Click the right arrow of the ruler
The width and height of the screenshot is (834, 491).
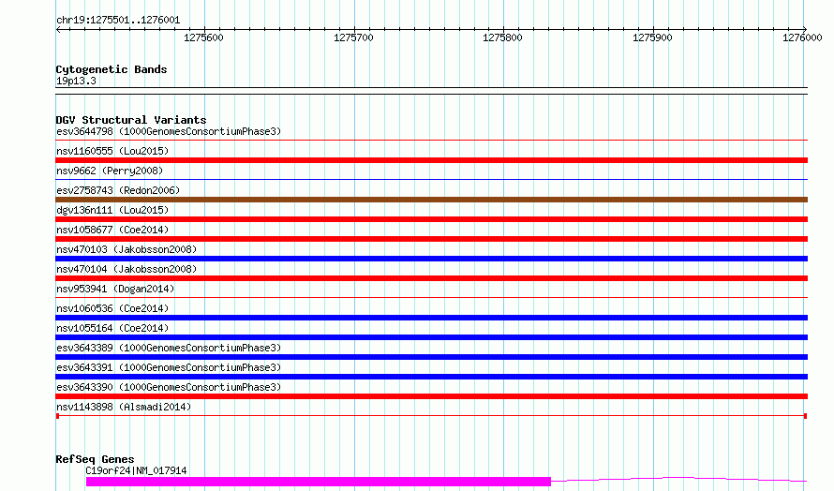805,29
